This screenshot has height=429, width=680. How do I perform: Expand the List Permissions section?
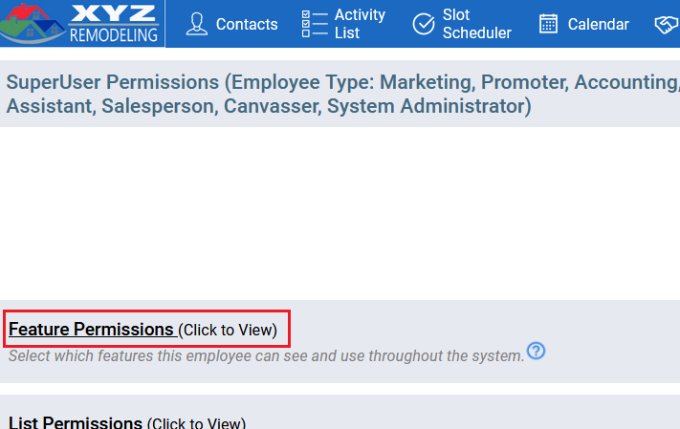pos(76,422)
